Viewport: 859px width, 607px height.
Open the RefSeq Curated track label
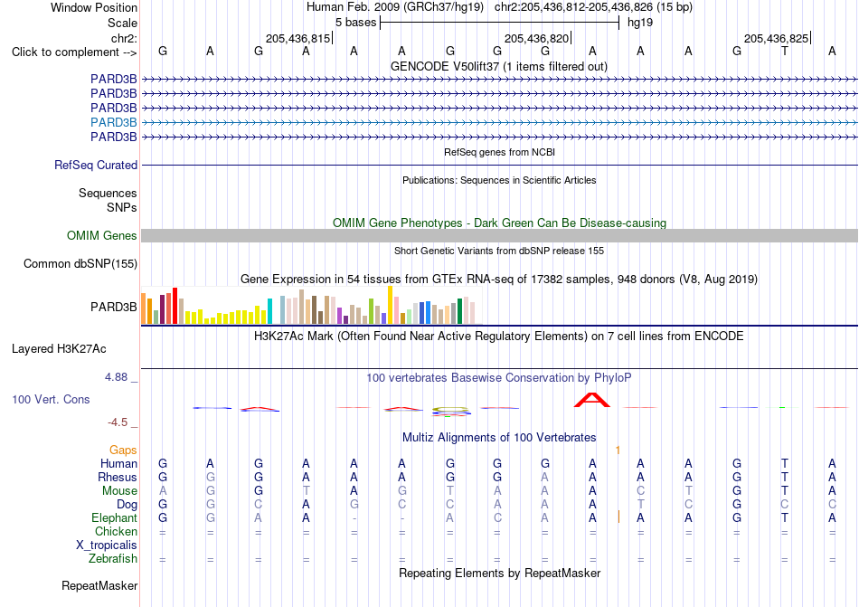click(95, 165)
